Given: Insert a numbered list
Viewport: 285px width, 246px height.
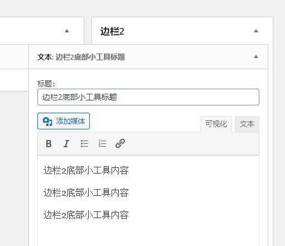Looking at the screenshot, I should tap(102, 143).
